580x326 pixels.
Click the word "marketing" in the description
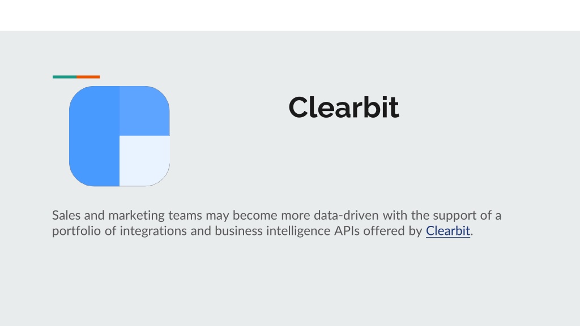137,216
